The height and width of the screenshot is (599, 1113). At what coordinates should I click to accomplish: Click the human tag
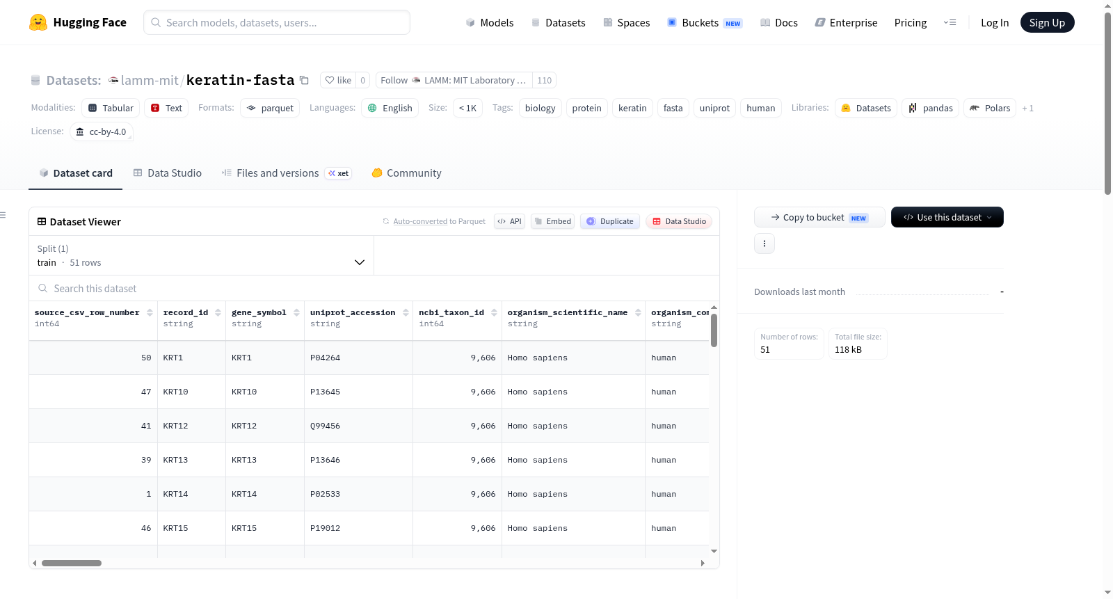[760, 108]
